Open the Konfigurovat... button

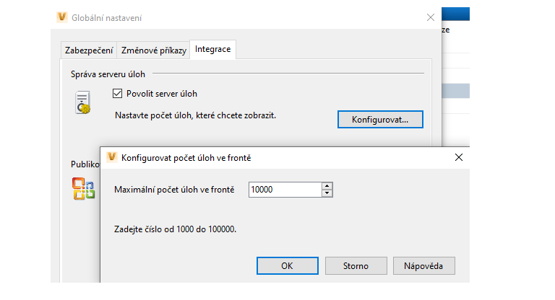click(380, 120)
